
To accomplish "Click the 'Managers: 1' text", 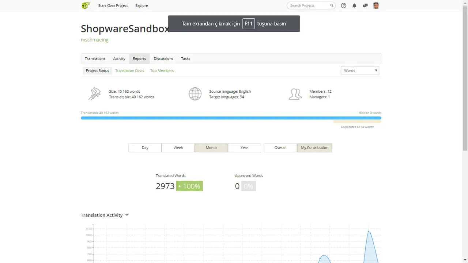I will [x=320, y=97].
